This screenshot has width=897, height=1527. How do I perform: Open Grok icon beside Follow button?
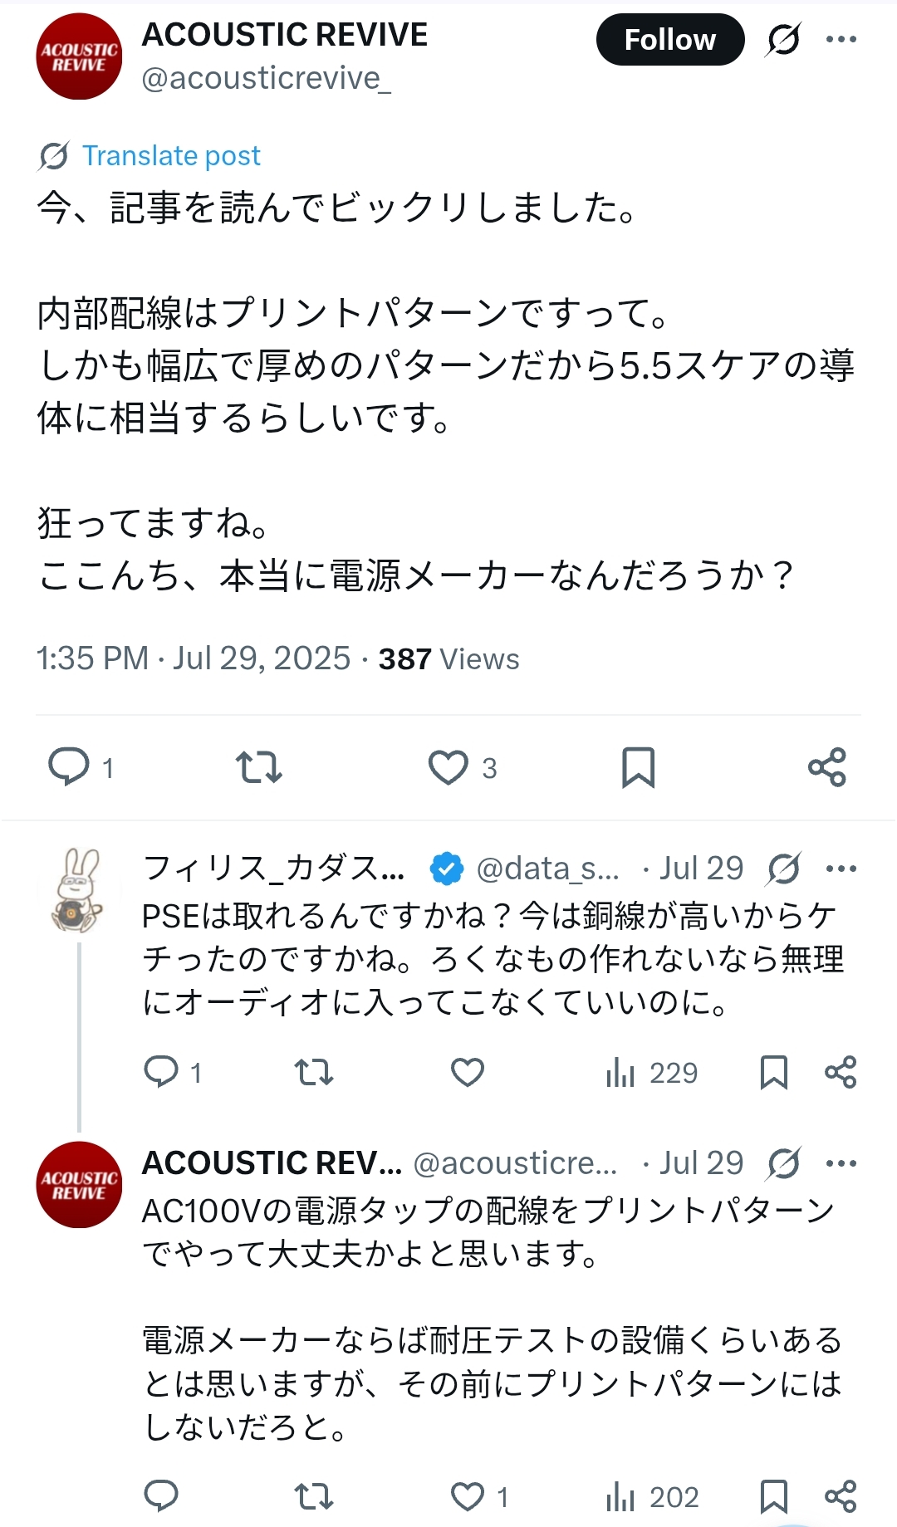(783, 39)
